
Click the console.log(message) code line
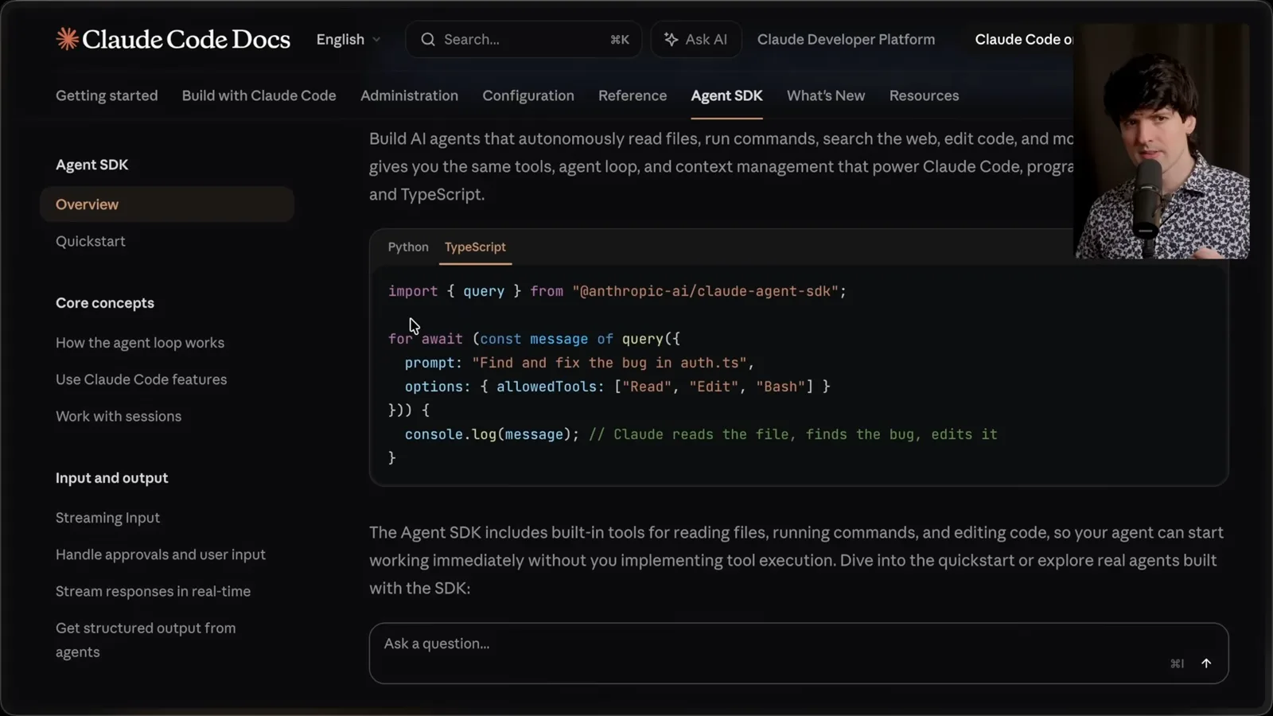(700, 434)
